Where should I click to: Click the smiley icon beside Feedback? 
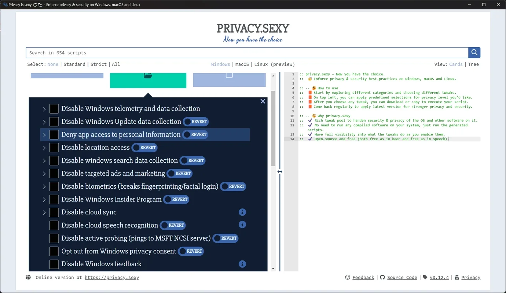pos(348,277)
